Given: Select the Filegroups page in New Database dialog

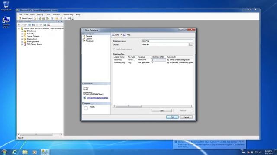Looking at the screenshot, I should (x=90, y=41).
